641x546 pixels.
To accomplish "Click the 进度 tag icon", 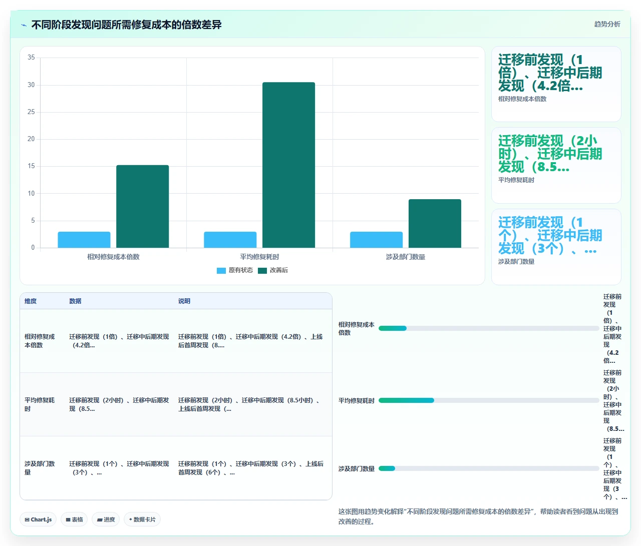I will pyautogui.click(x=100, y=519).
